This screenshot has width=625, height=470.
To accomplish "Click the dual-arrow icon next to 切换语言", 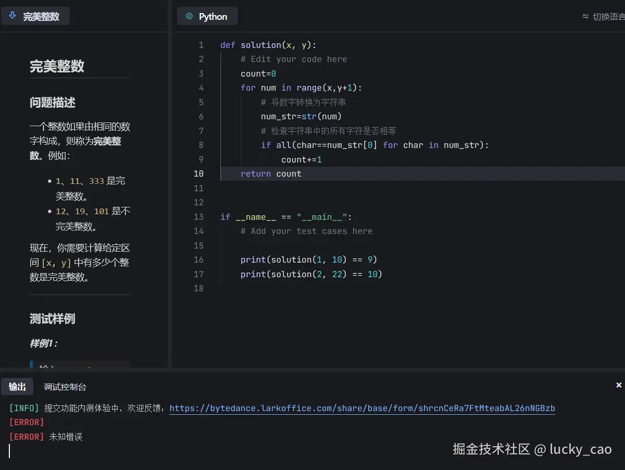I will (586, 16).
